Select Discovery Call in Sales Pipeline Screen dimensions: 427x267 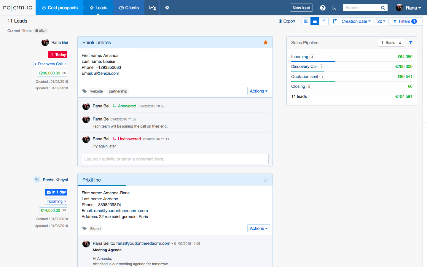[x=304, y=66]
